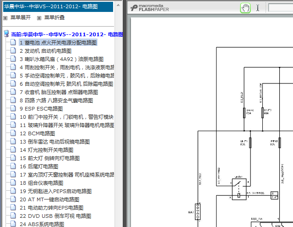
Task: Click page icon beside 5 手动空调 item
Action: click(13, 75)
